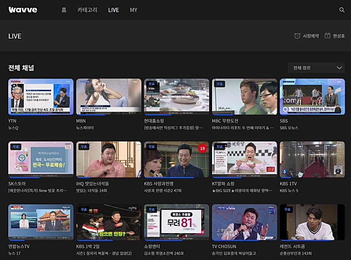351x260 pixels.
Task: Click the MBN channel name
Action: click(81, 121)
